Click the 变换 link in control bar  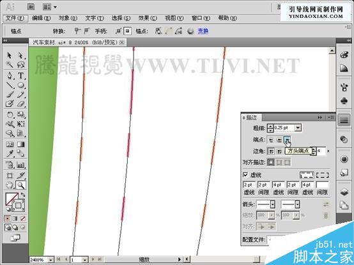(x=203, y=31)
